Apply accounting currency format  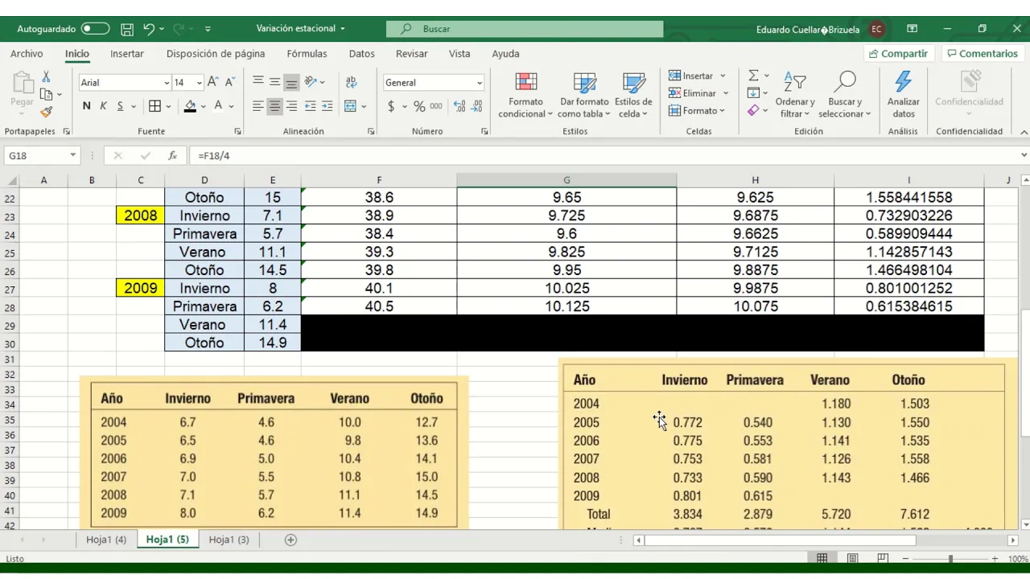point(391,106)
